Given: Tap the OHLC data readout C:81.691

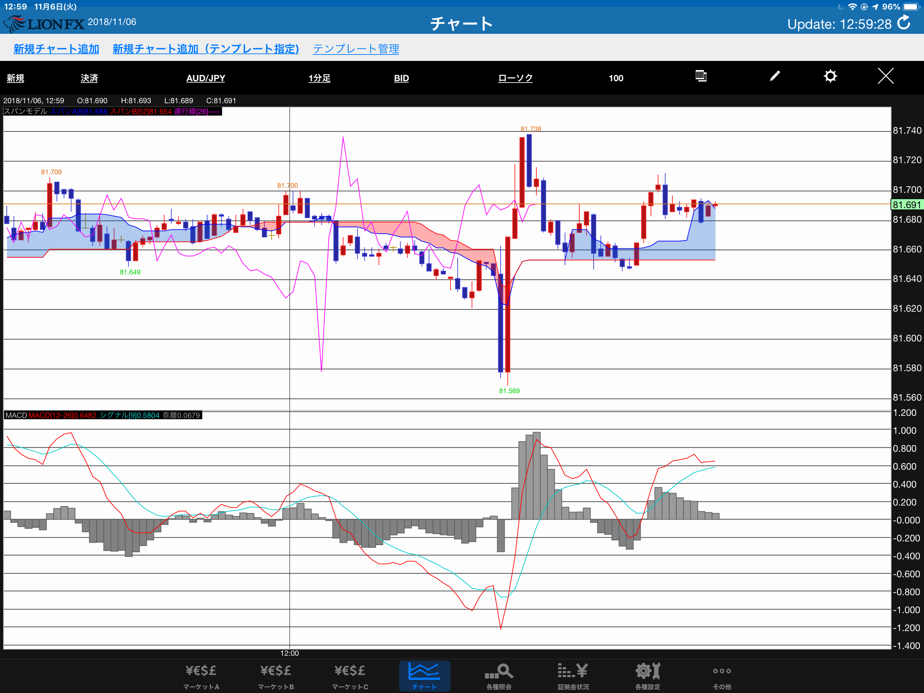Looking at the screenshot, I should pyautogui.click(x=221, y=101).
